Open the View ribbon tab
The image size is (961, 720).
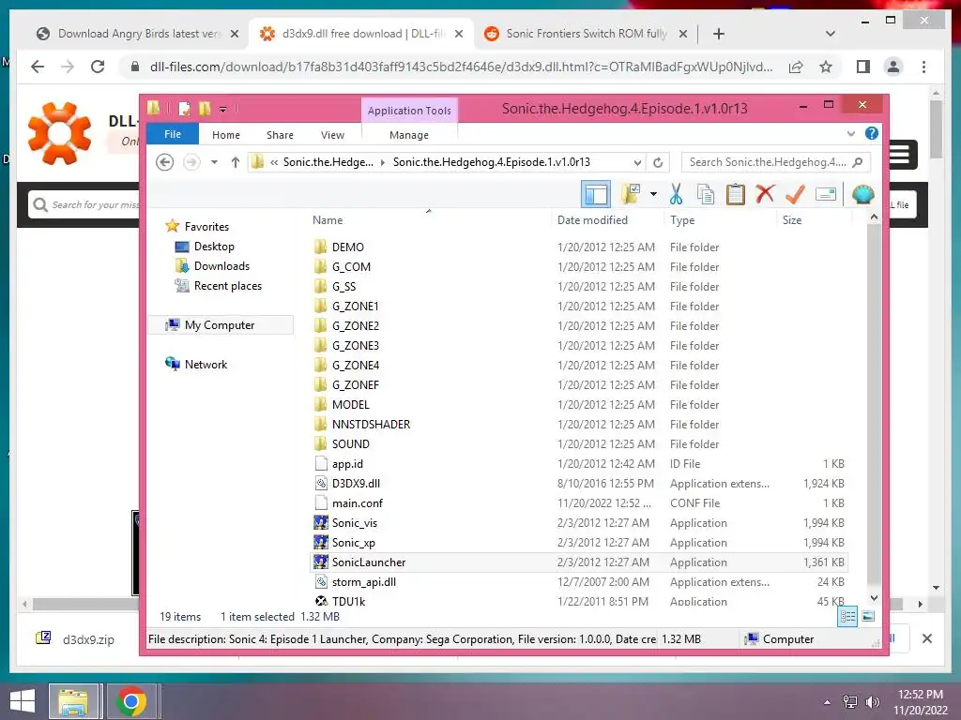[x=332, y=135]
